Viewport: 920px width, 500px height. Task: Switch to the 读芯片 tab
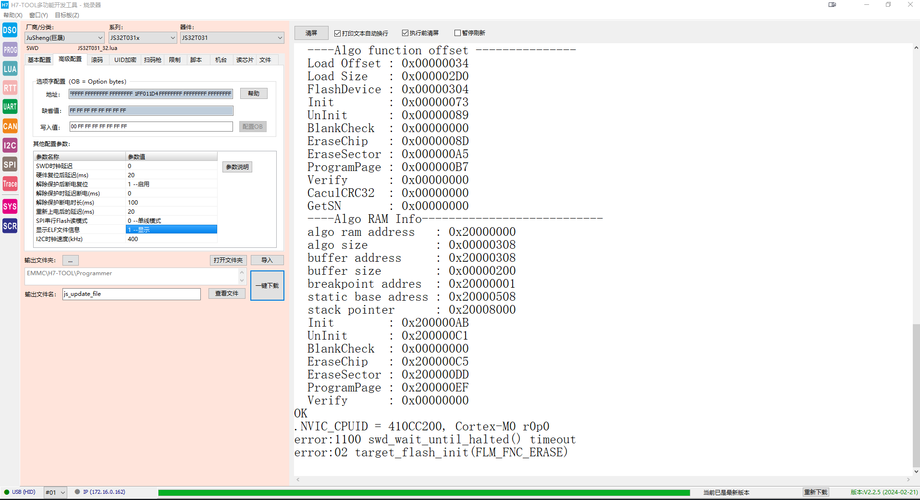point(245,60)
